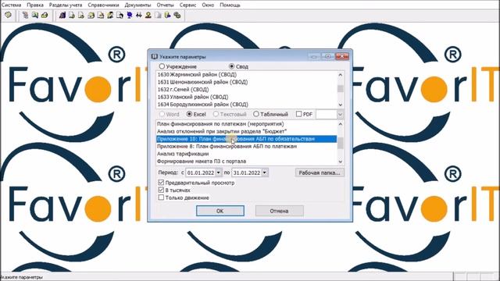The width and height of the screenshot is (500, 281).
Task: Open the Отчеты menu
Action: (x=165, y=5)
